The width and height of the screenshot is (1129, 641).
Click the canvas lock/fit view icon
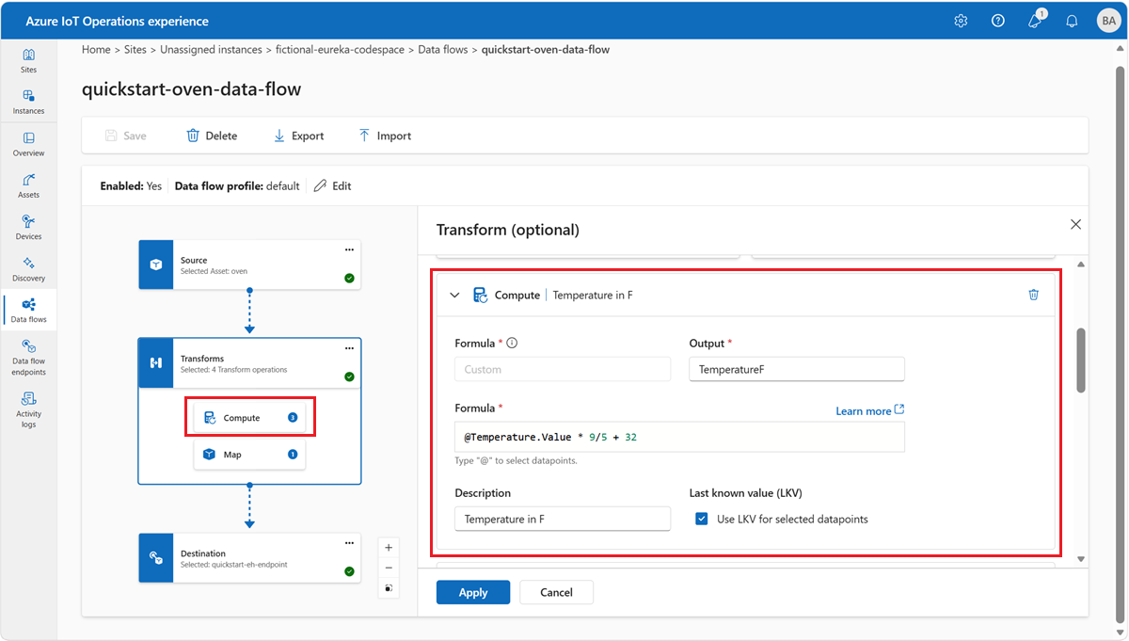tap(390, 588)
